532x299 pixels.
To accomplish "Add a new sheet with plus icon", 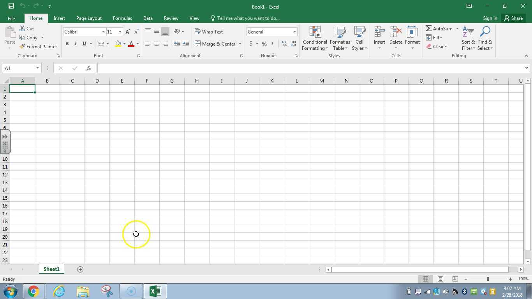I will click(80, 269).
